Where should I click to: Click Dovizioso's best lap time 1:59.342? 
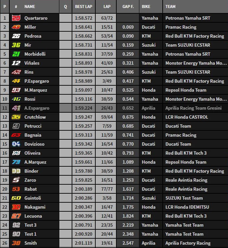(x=84, y=144)
